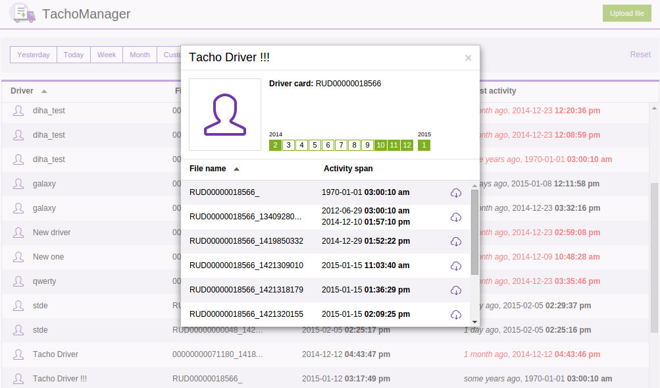Download the RUD00000018566_1419850332 file via cloud icon
Screen dimensions: 660x388
click(x=456, y=241)
